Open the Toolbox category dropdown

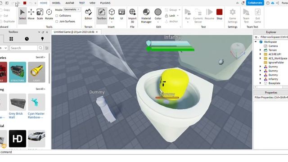pos(4,48)
